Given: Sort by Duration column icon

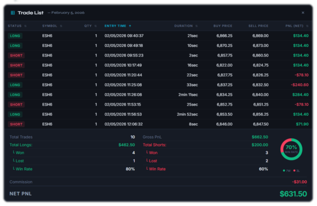Looking at the screenshot, I should [x=197, y=26].
